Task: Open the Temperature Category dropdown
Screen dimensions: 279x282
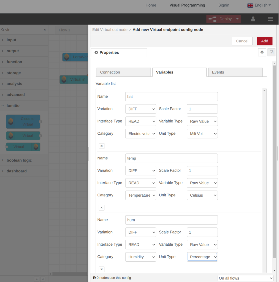Action: (141, 195)
